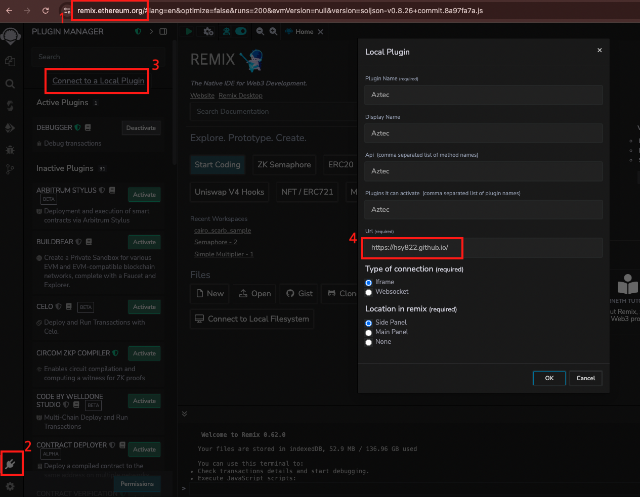Image resolution: width=640 pixels, height=497 pixels.
Task: Open the Solidity compiler sidebar icon
Action: [x=10, y=106]
